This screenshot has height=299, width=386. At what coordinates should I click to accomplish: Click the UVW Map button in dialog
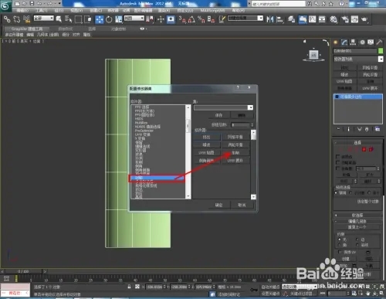click(206, 153)
